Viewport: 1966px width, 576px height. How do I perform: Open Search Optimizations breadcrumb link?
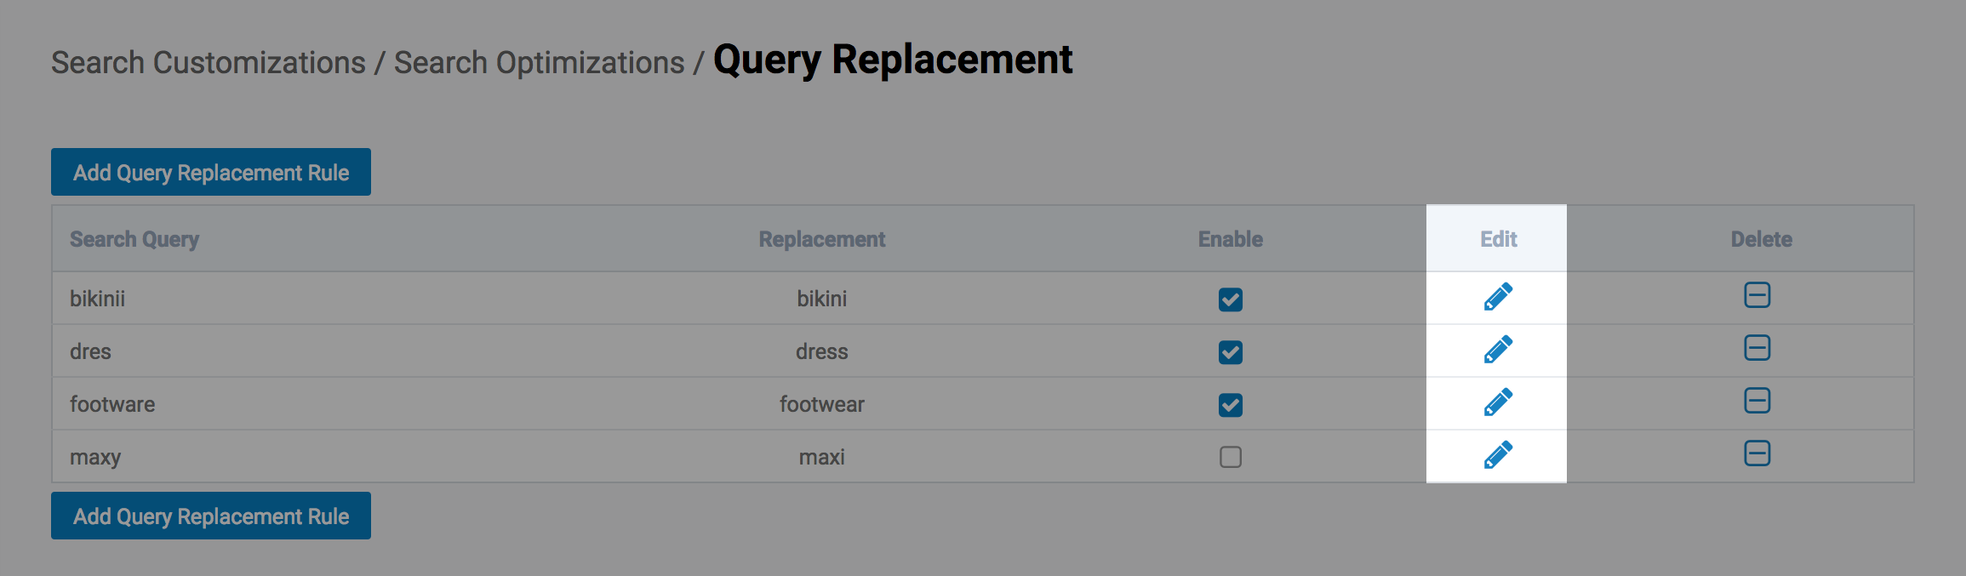539,63
